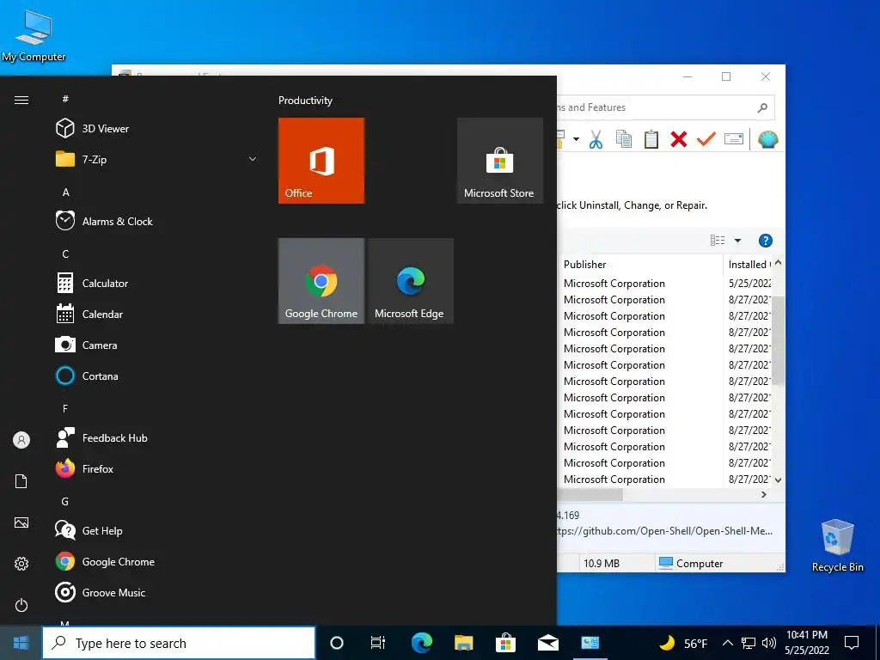The image size is (880, 660).
Task: Click the red X Delete toolbar icon
Action: click(x=679, y=139)
